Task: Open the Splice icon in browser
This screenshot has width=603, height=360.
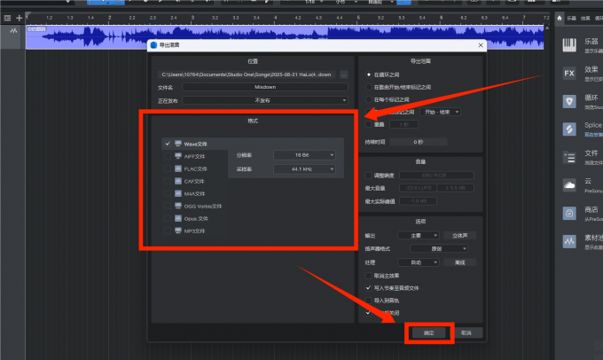Action: point(569,129)
